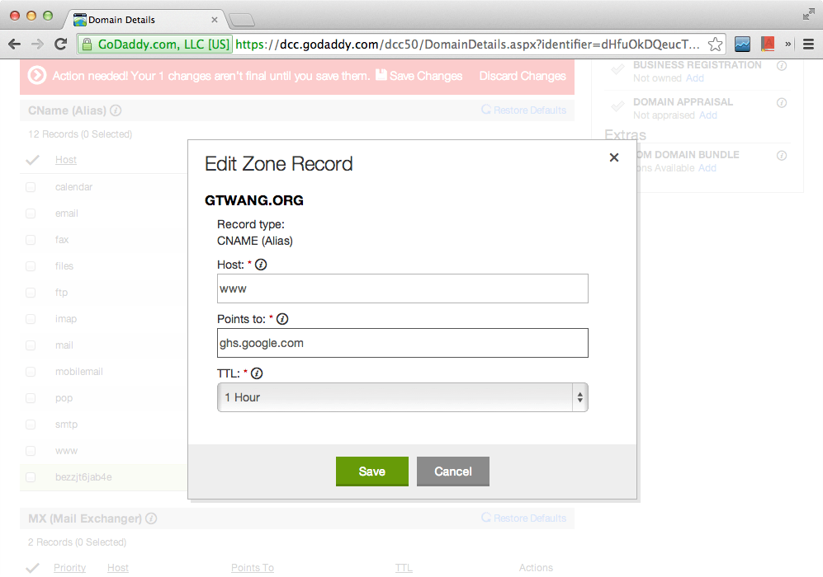Open the Chrome hamburger menu

[x=808, y=45]
